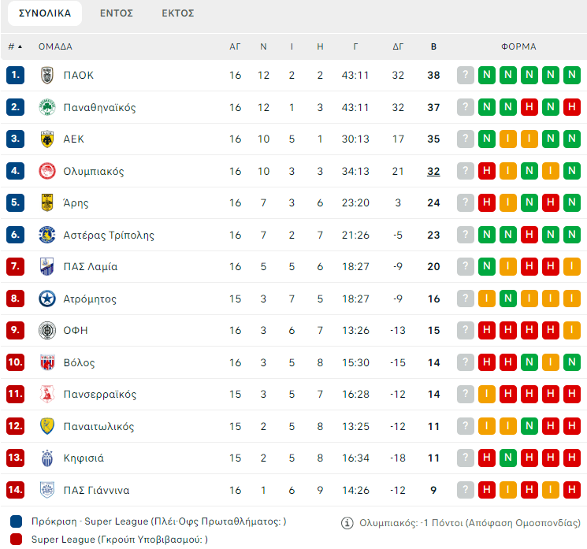The image size is (587, 549).
Task: Click the ΠΑΟΚ team crest icon
Action: click(x=47, y=76)
